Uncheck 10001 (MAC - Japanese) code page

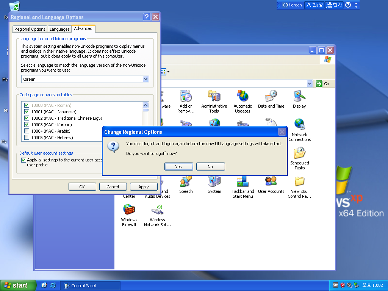pos(27,112)
